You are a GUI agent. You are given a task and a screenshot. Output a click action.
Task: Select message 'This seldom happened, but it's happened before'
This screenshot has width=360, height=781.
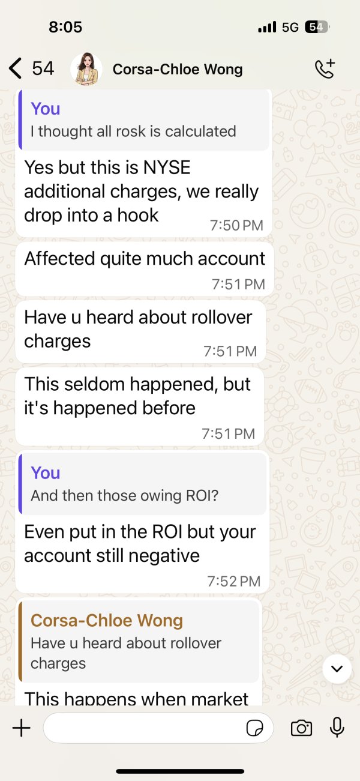[140, 406]
